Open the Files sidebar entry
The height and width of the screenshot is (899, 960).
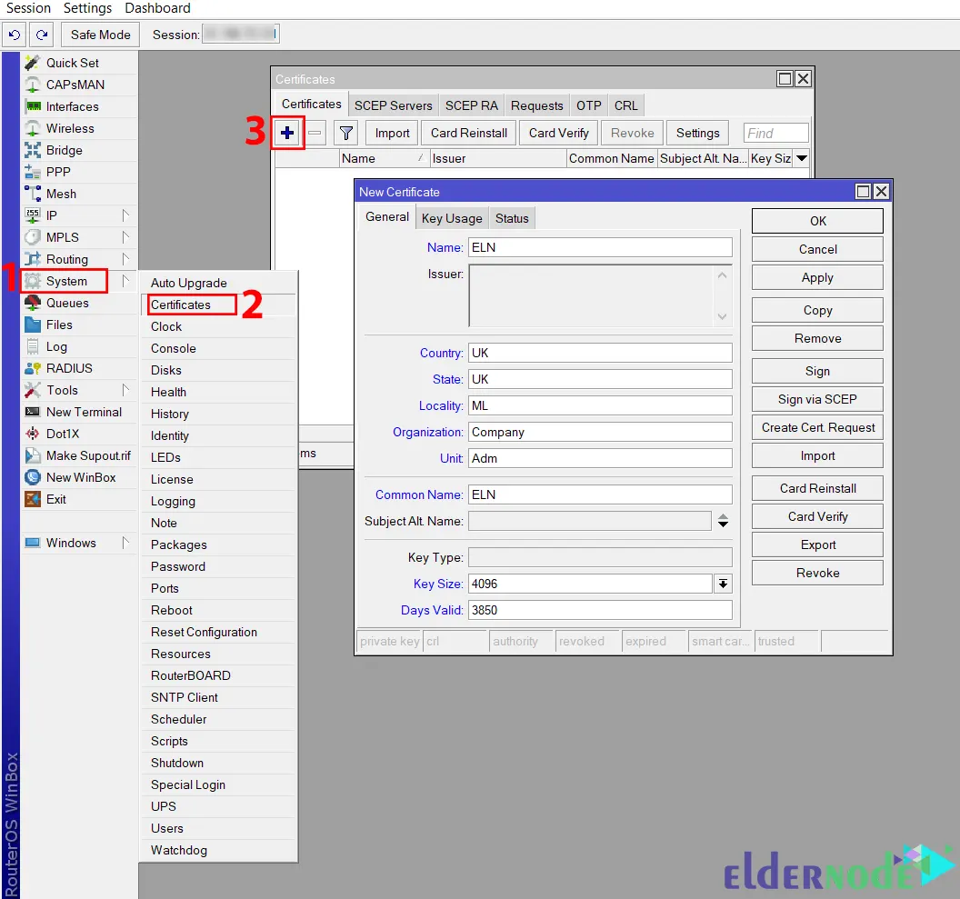point(59,325)
